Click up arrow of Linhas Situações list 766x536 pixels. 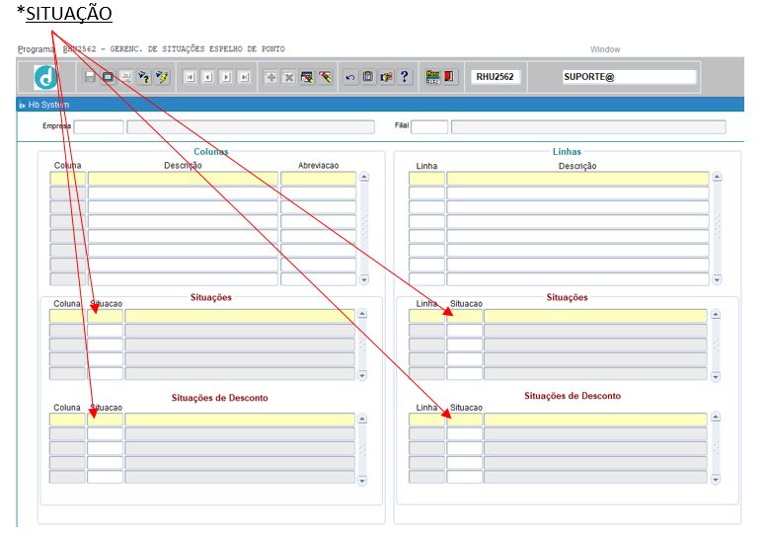pos(716,315)
